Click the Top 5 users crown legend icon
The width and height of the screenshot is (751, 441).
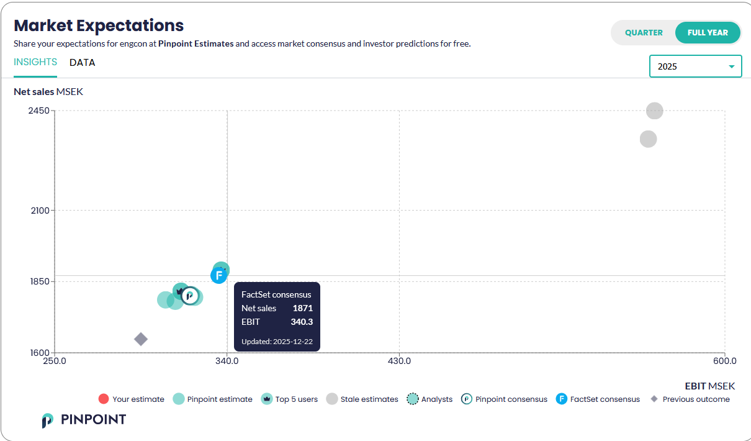[267, 399]
